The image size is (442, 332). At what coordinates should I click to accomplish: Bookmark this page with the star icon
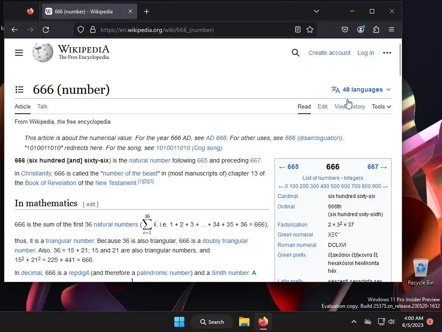pyautogui.click(x=310, y=29)
